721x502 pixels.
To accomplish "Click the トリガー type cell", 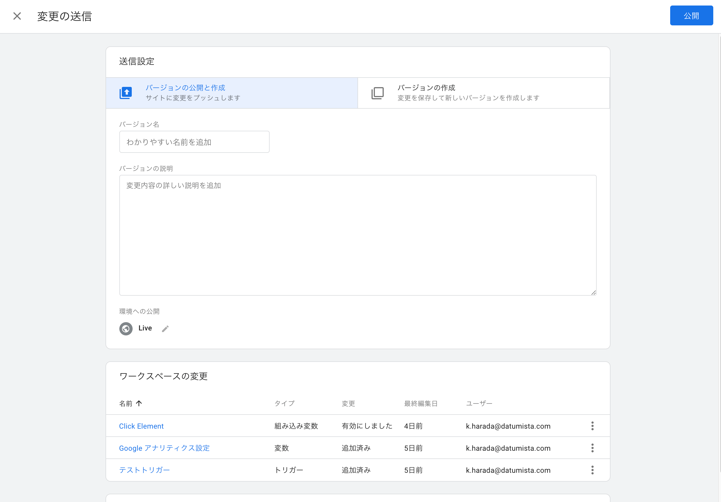I will point(289,470).
